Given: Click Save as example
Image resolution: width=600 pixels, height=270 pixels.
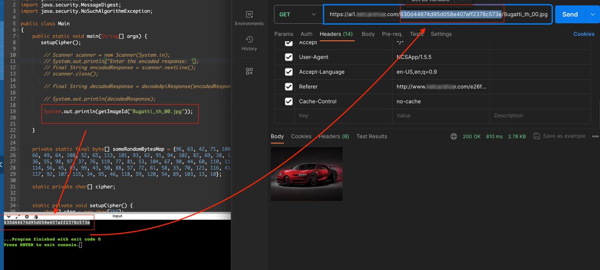Looking at the screenshot, I should click(563, 136).
